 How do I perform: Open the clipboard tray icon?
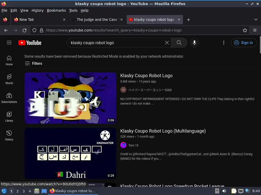pyautogui.click(x=234, y=191)
